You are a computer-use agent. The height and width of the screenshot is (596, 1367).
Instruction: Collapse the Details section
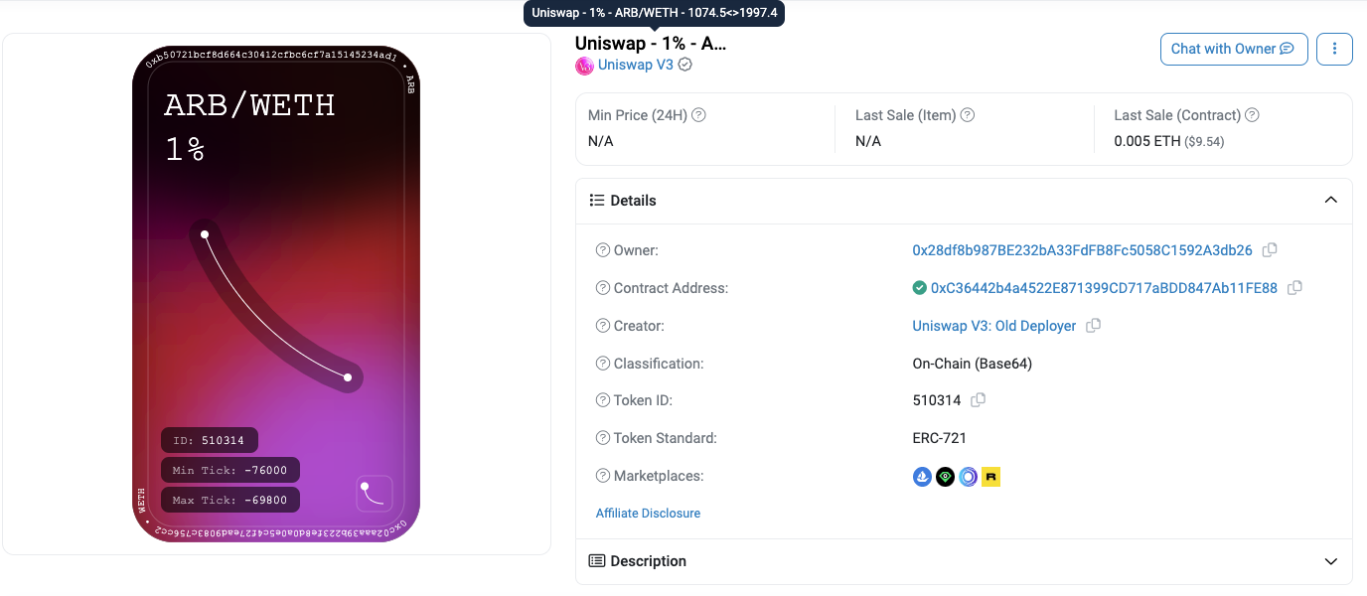pos(1331,201)
